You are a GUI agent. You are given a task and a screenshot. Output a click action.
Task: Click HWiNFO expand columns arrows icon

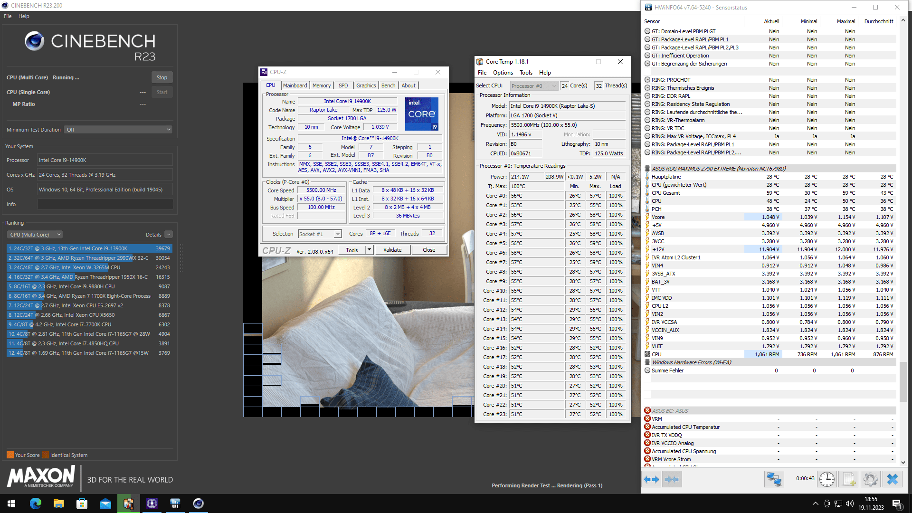pos(651,479)
